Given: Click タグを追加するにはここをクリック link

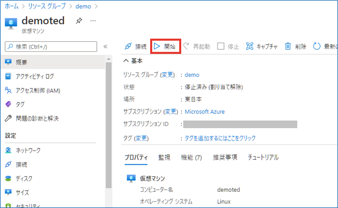Looking at the screenshot, I should (220, 138).
